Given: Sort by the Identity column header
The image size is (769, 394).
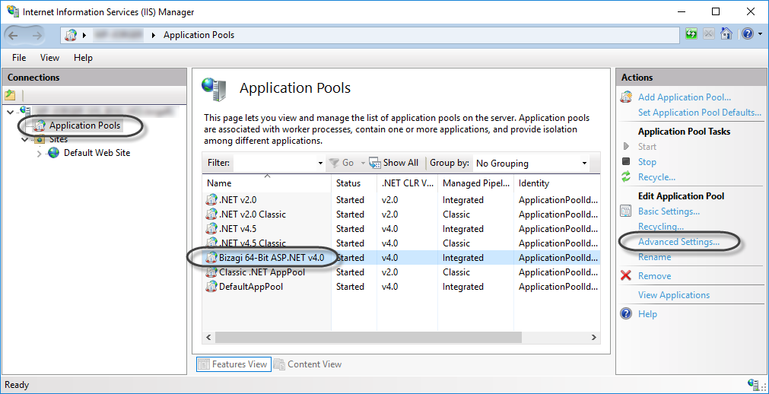Looking at the screenshot, I should (x=558, y=183).
